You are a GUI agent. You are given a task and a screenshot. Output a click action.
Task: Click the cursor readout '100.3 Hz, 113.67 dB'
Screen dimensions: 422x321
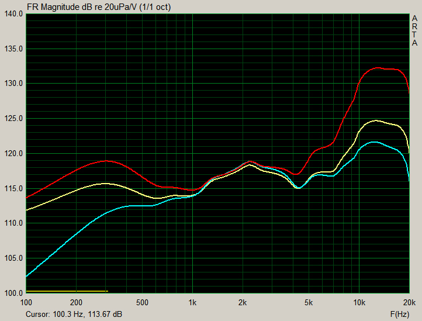tap(88, 314)
